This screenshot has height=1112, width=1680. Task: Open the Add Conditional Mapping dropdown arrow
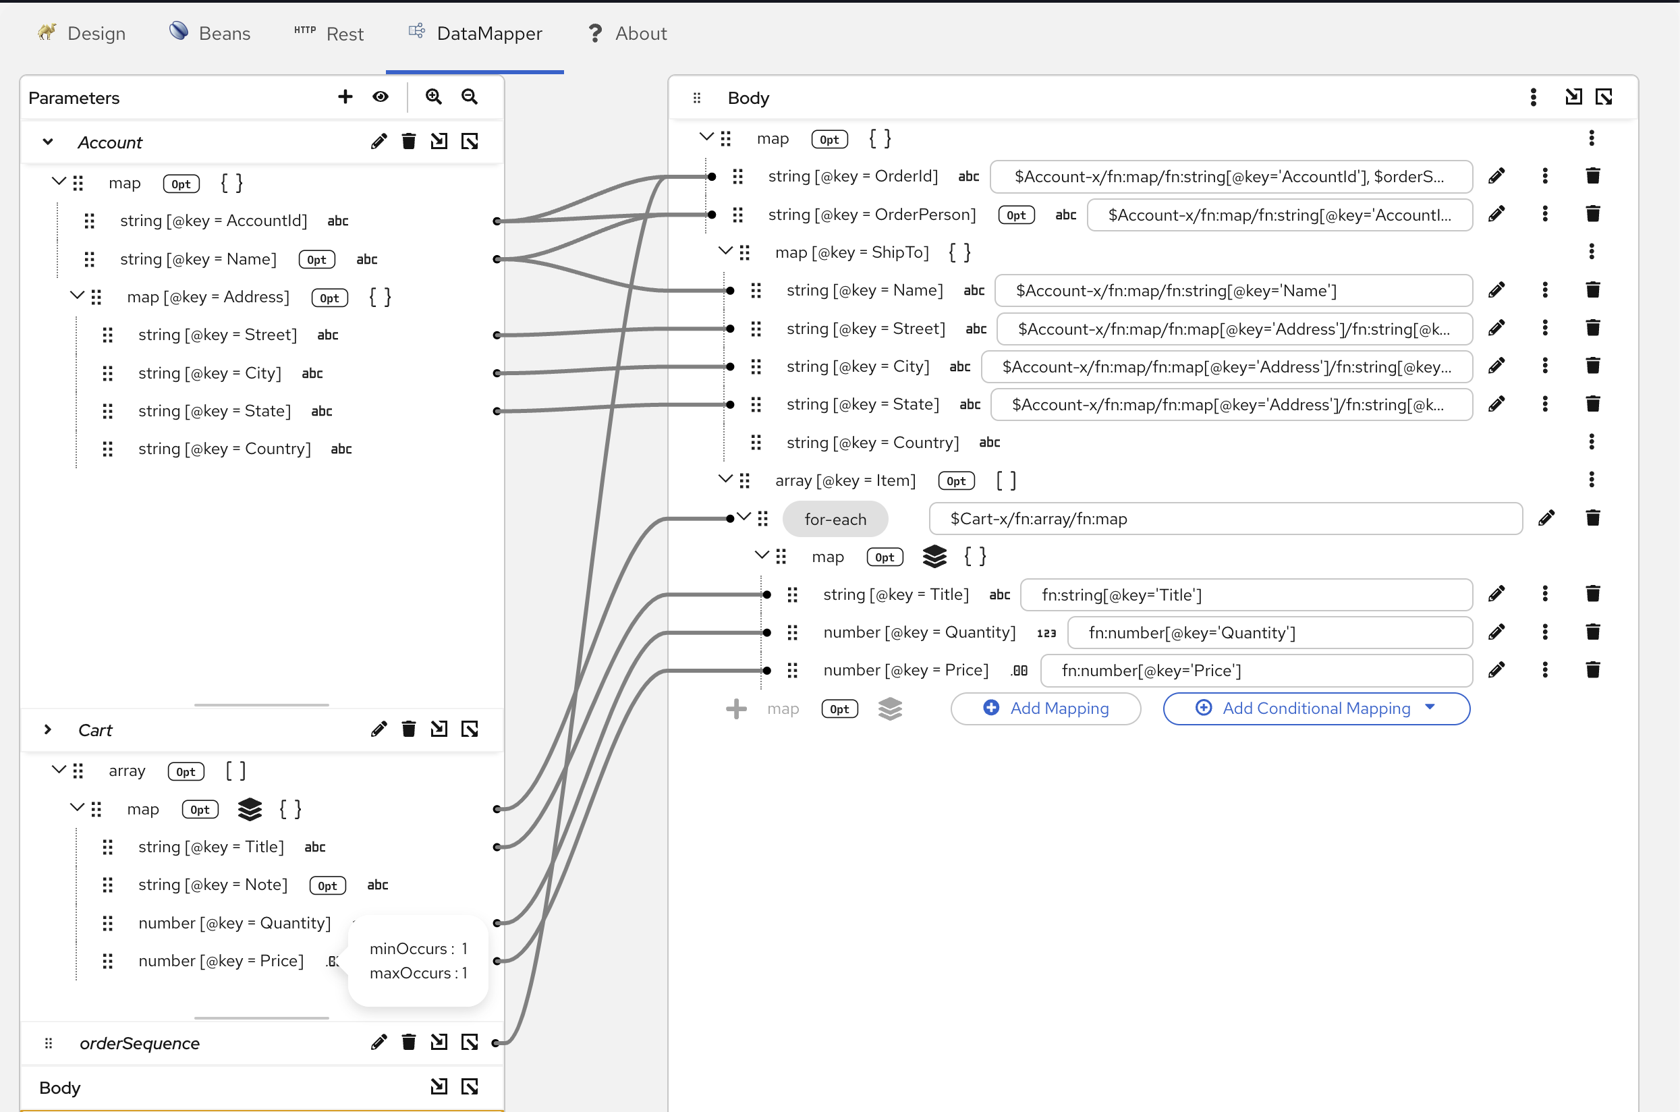(1430, 708)
